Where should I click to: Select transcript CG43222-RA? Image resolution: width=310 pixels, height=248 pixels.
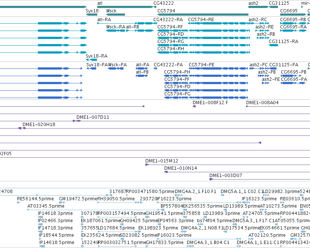pos(168,20)
